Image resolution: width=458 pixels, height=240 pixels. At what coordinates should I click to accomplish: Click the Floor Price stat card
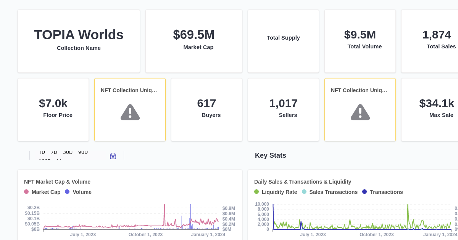pos(53,109)
